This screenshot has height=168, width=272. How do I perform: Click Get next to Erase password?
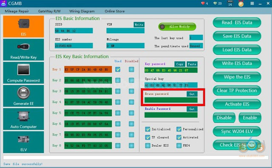coord(192,94)
